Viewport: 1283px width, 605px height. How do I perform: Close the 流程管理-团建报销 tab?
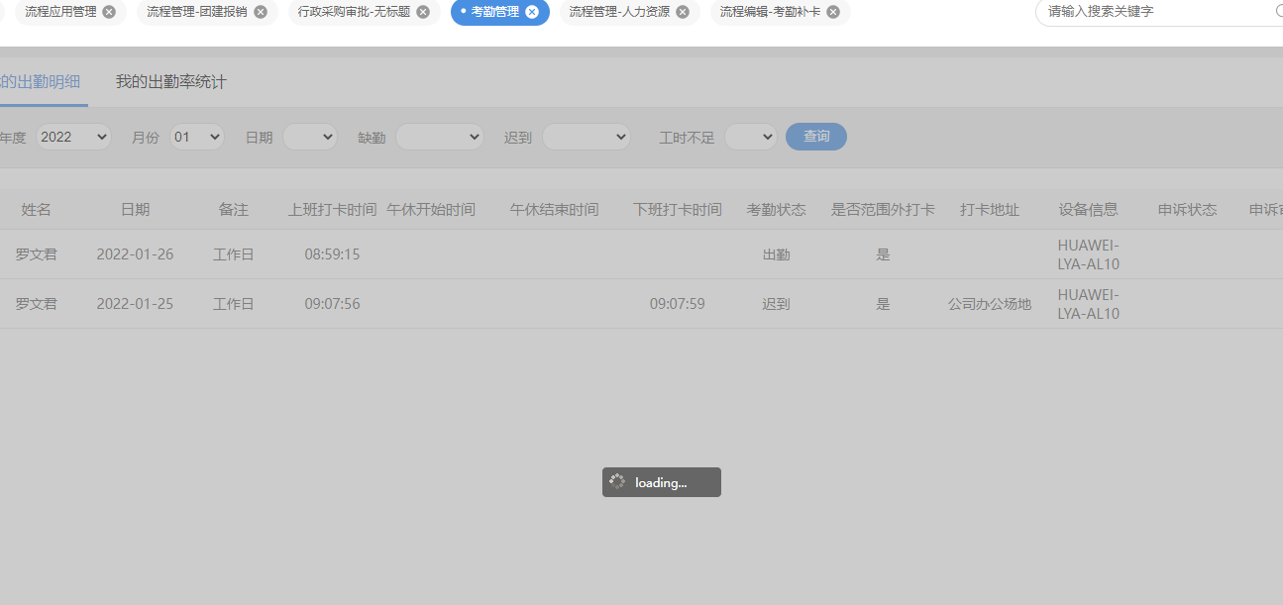point(261,12)
